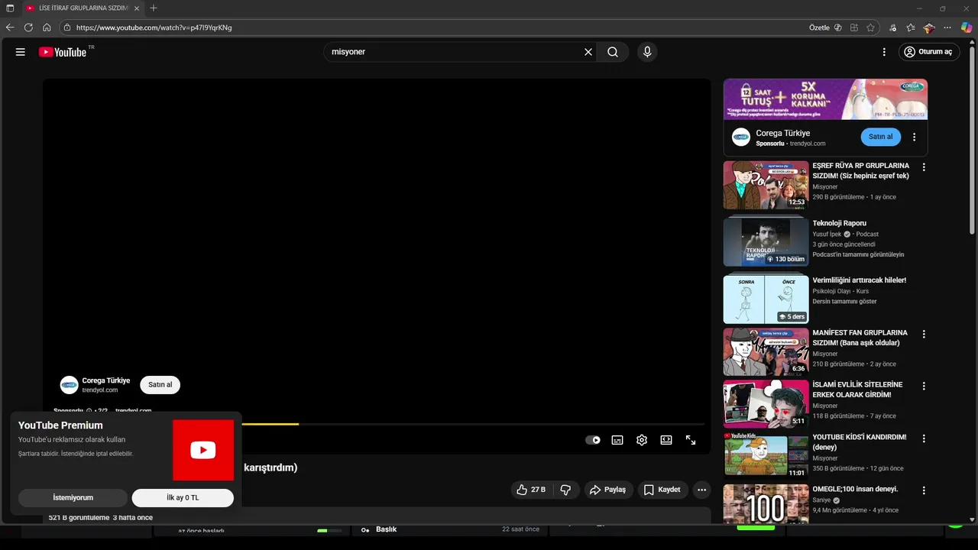Screen dimensions: 978x550
Task: Close the LİSE İTİRAF GRUPLARINA tab
Action: pos(136,8)
